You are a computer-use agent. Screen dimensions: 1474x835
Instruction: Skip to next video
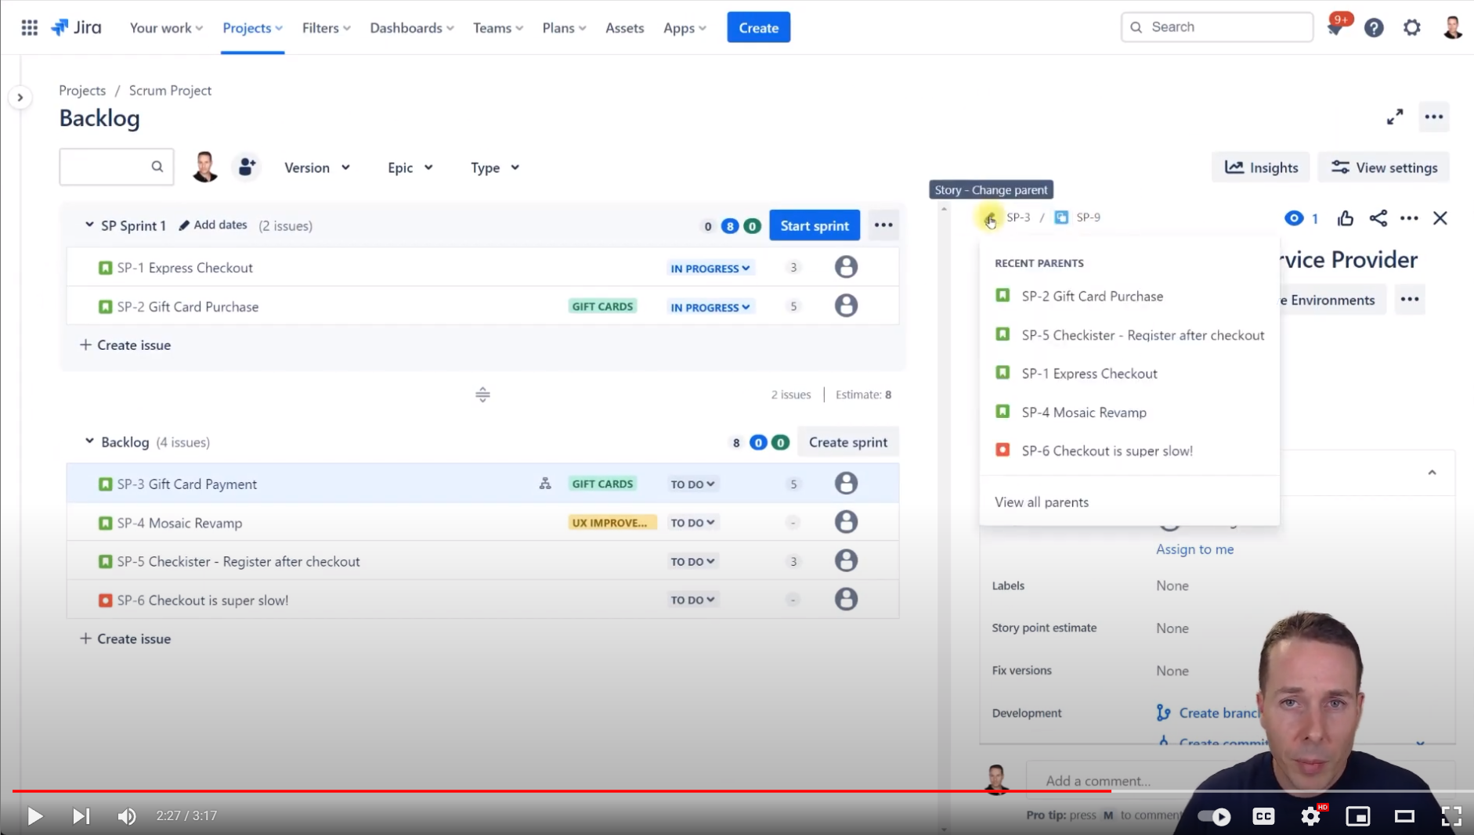coord(81,816)
